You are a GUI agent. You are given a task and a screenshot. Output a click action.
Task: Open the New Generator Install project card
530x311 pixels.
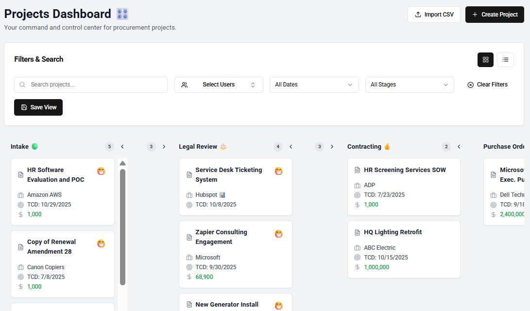point(227,305)
